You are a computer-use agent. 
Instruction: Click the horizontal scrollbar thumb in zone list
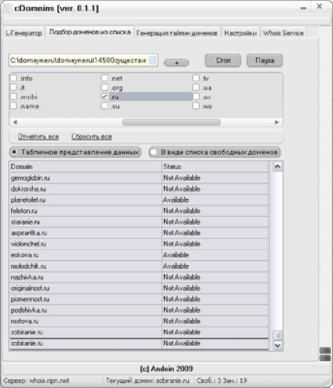click(x=171, y=122)
